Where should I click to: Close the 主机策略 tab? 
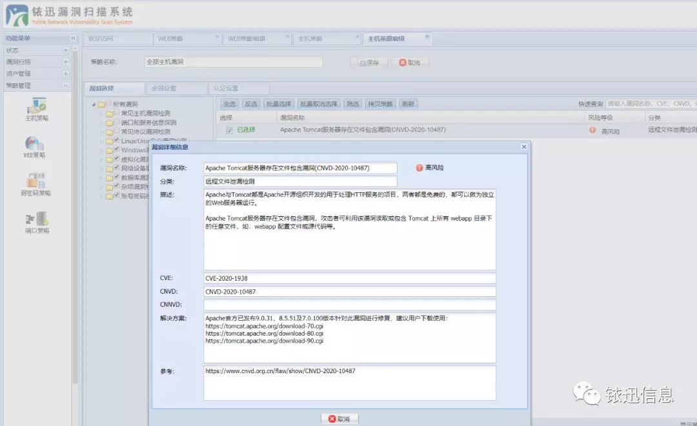[x=357, y=37]
